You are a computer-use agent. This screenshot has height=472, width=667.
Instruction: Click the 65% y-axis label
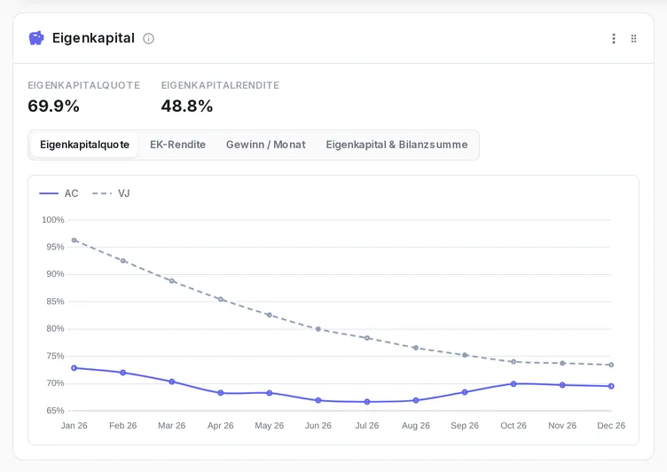[x=55, y=411]
